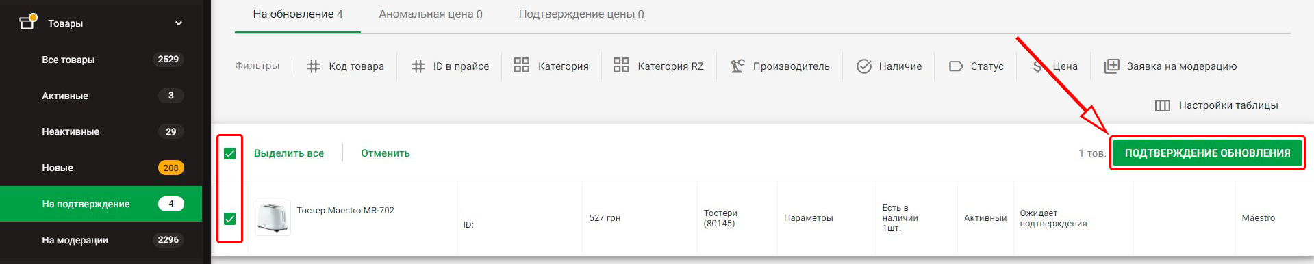
Task: Click the Статус tag icon
Action: coord(956,66)
